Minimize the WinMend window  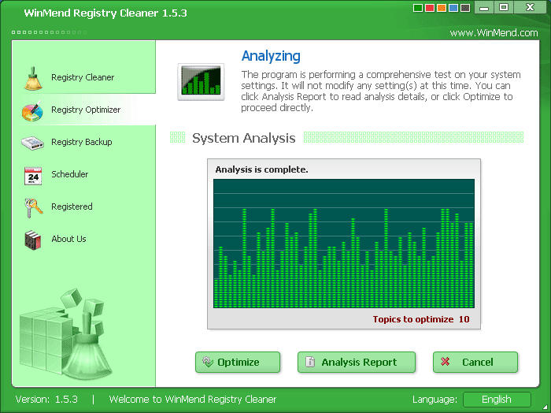pos(484,7)
